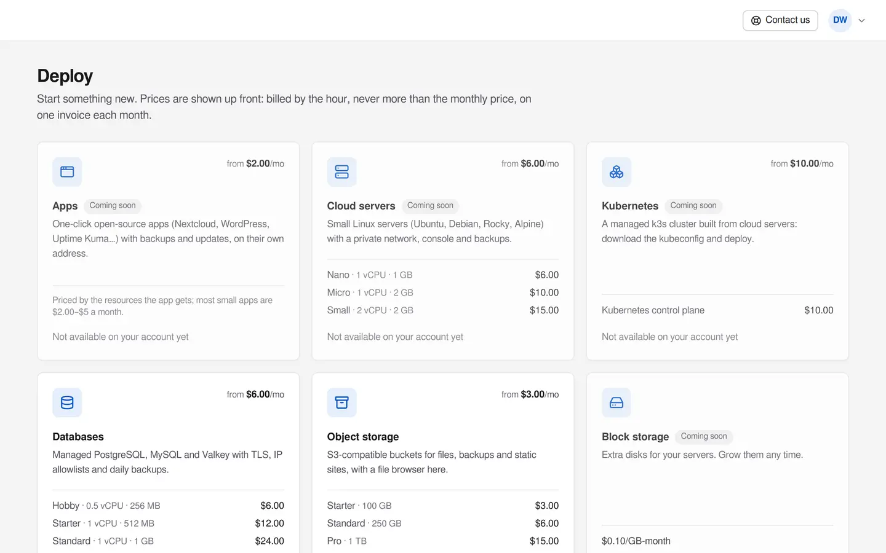Click the Cloud servers stack icon

pyautogui.click(x=341, y=172)
